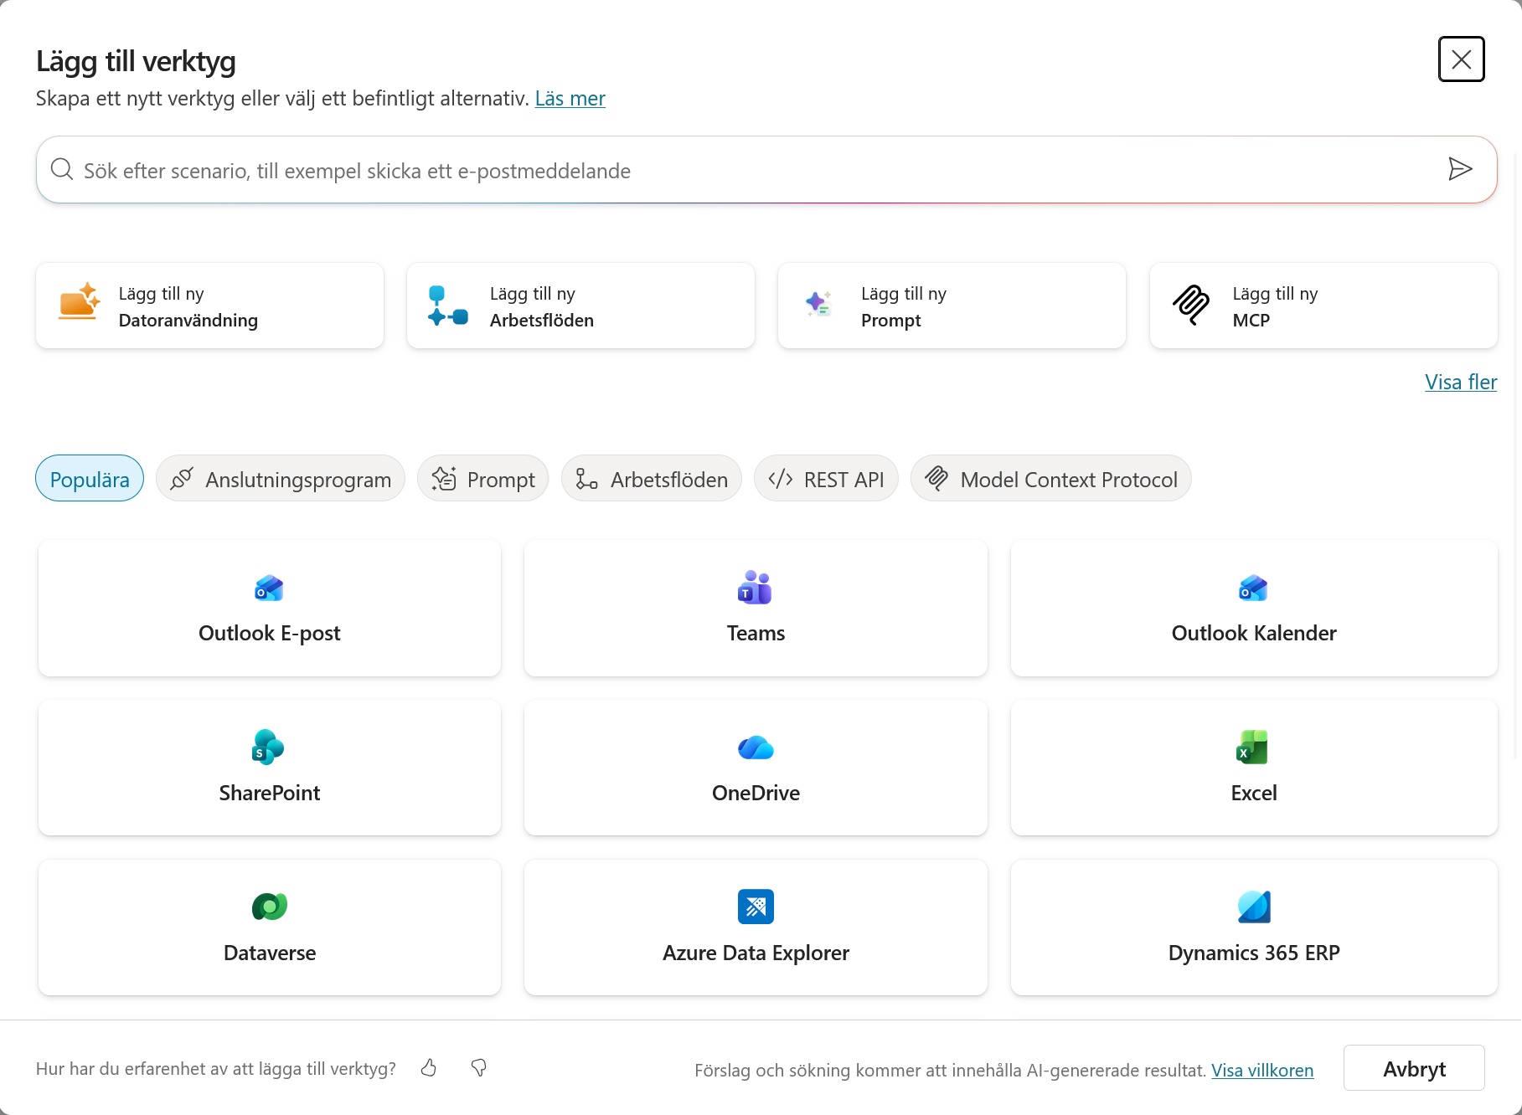Select the Outlook E-post label
Viewport: 1522px width, 1115px height.
(x=269, y=633)
